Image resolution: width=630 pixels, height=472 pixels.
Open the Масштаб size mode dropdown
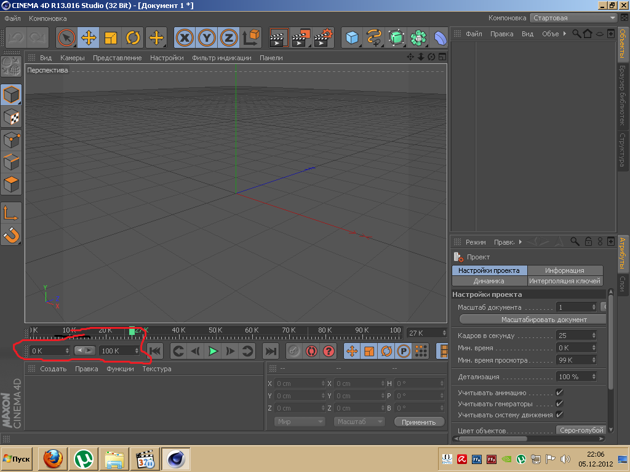point(359,422)
